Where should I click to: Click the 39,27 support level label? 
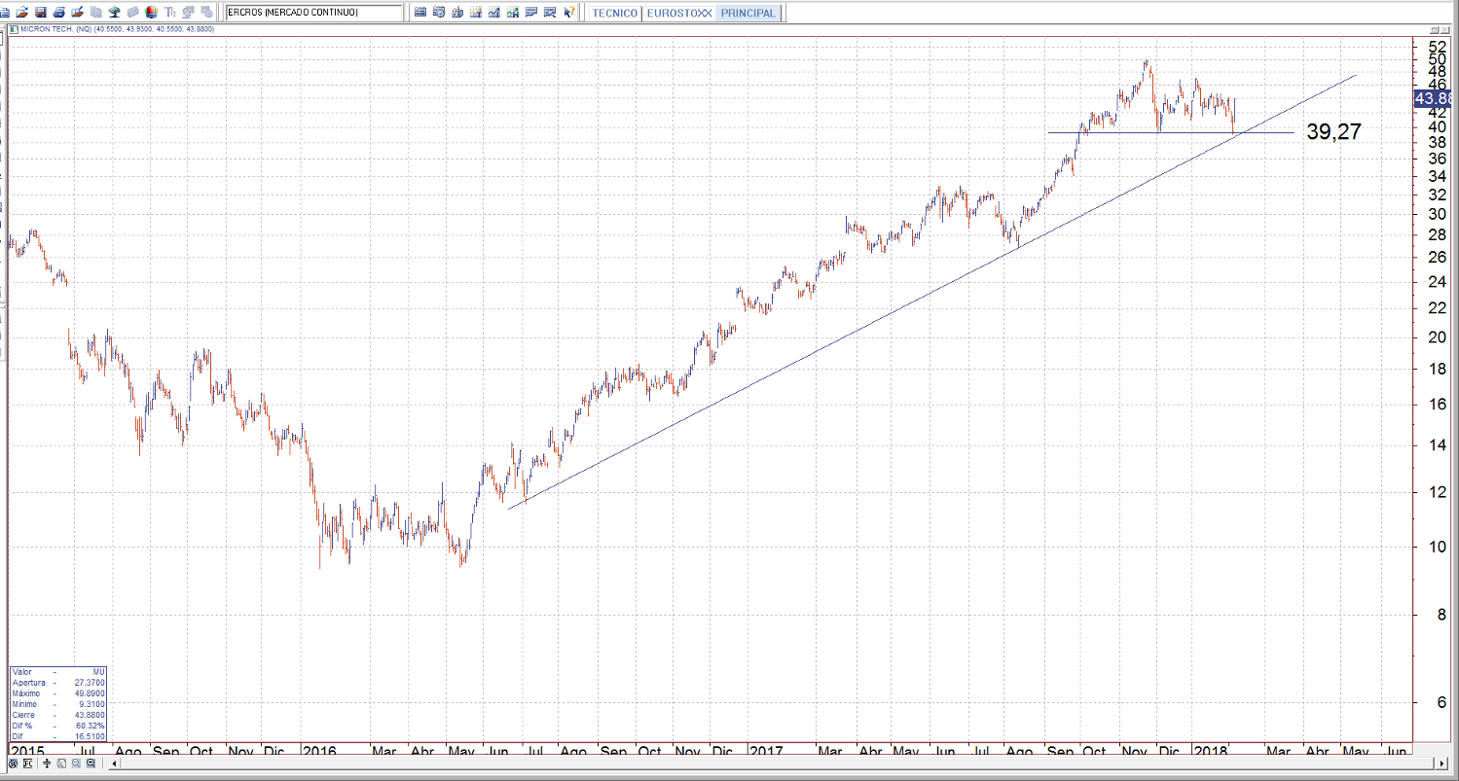(x=1333, y=132)
